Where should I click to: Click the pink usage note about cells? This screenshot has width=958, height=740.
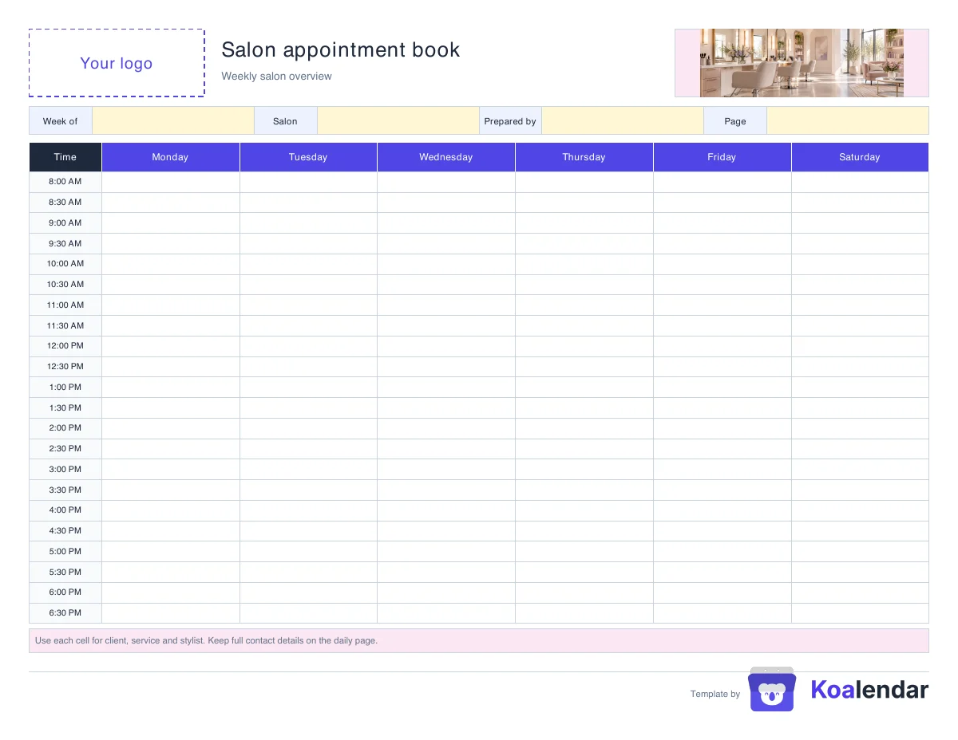point(479,640)
